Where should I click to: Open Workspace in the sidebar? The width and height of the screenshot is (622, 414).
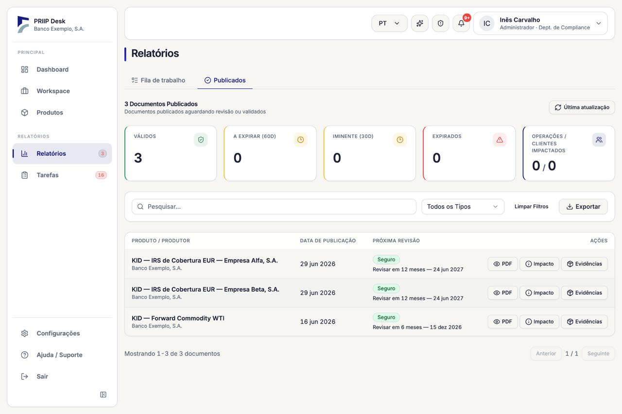pos(62,91)
